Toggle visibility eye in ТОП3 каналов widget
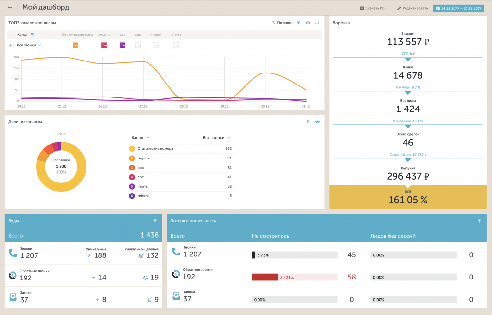This screenshot has height=315, width=492. 308,23
